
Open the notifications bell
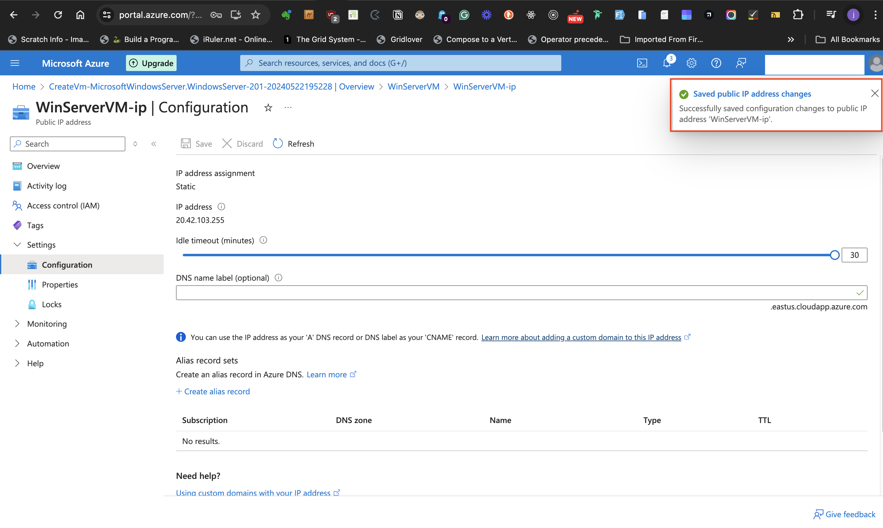(x=667, y=63)
